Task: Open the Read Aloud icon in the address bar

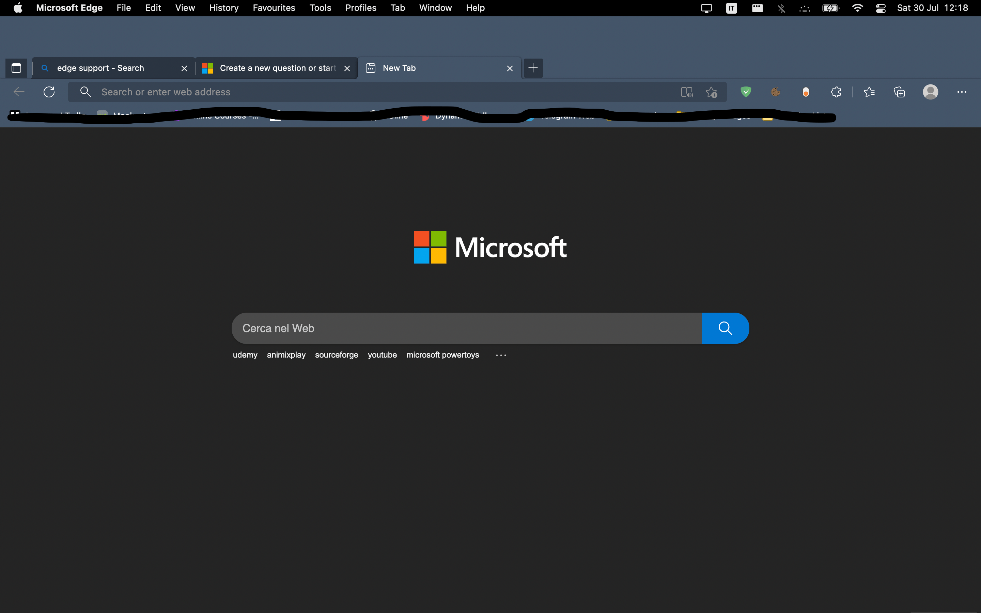Action: click(x=687, y=92)
